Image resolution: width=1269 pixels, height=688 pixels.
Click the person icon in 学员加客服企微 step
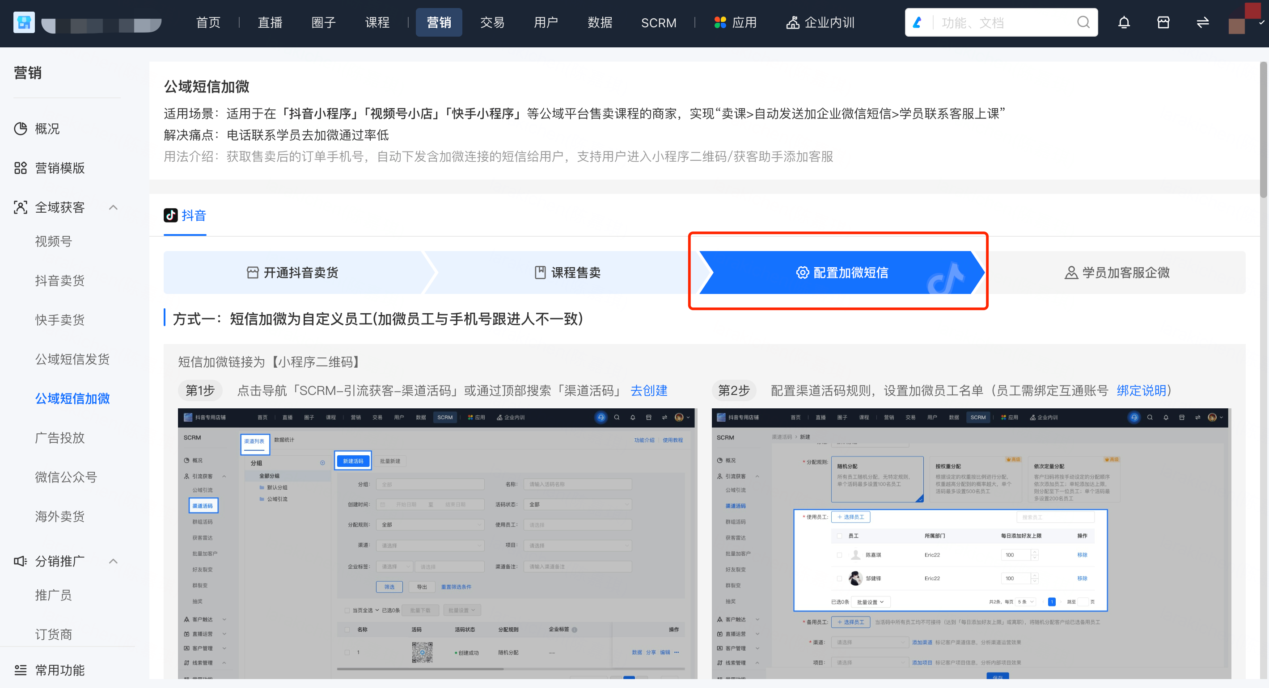[x=1071, y=273]
